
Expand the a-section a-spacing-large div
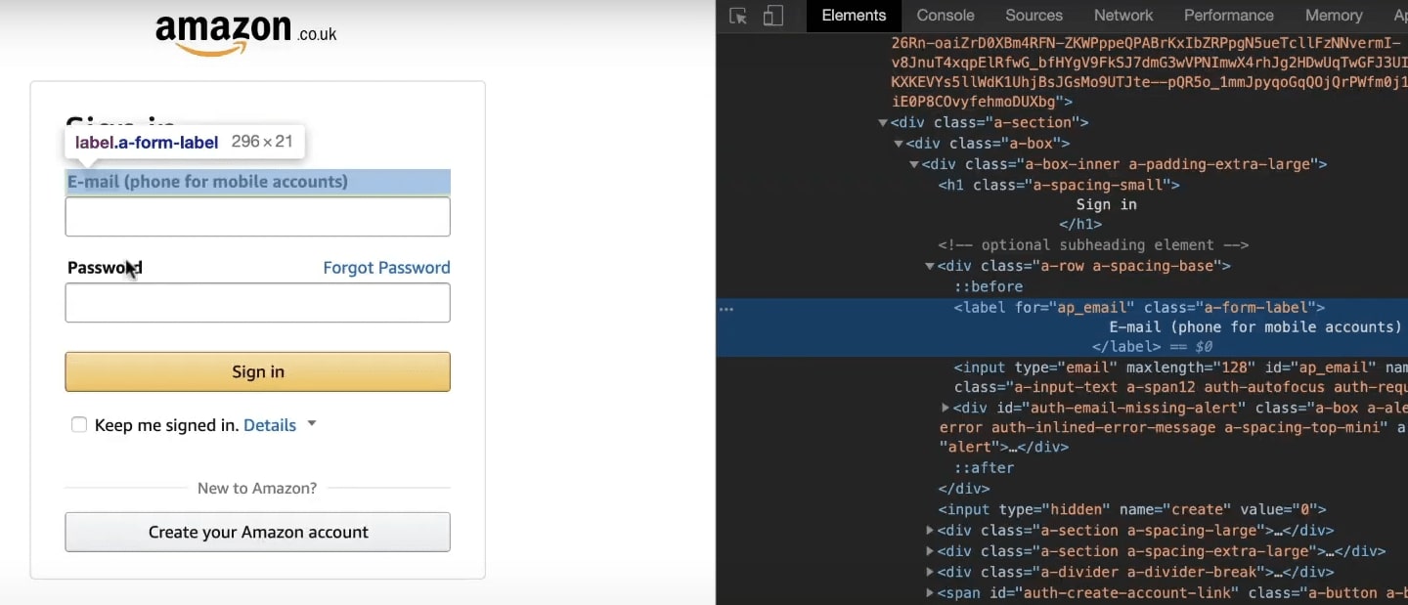[x=930, y=531]
